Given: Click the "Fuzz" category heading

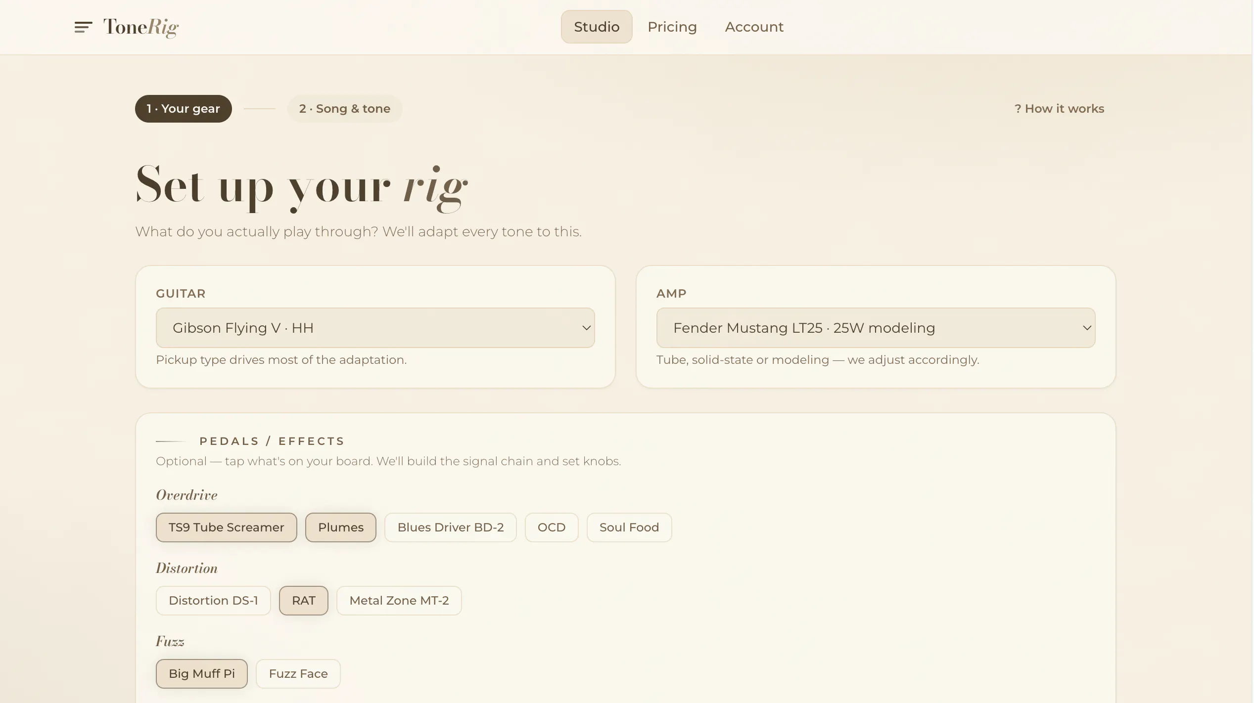Looking at the screenshot, I should [170, 641].
